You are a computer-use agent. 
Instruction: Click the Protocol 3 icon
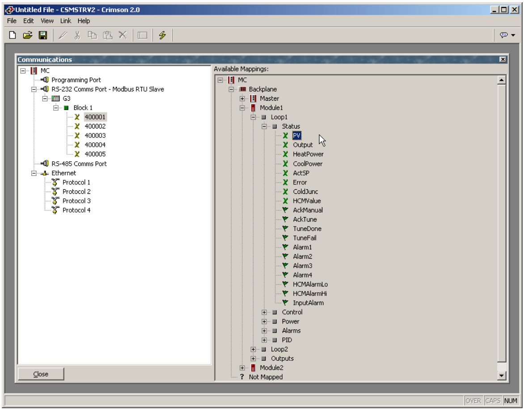tap(55, 201)
